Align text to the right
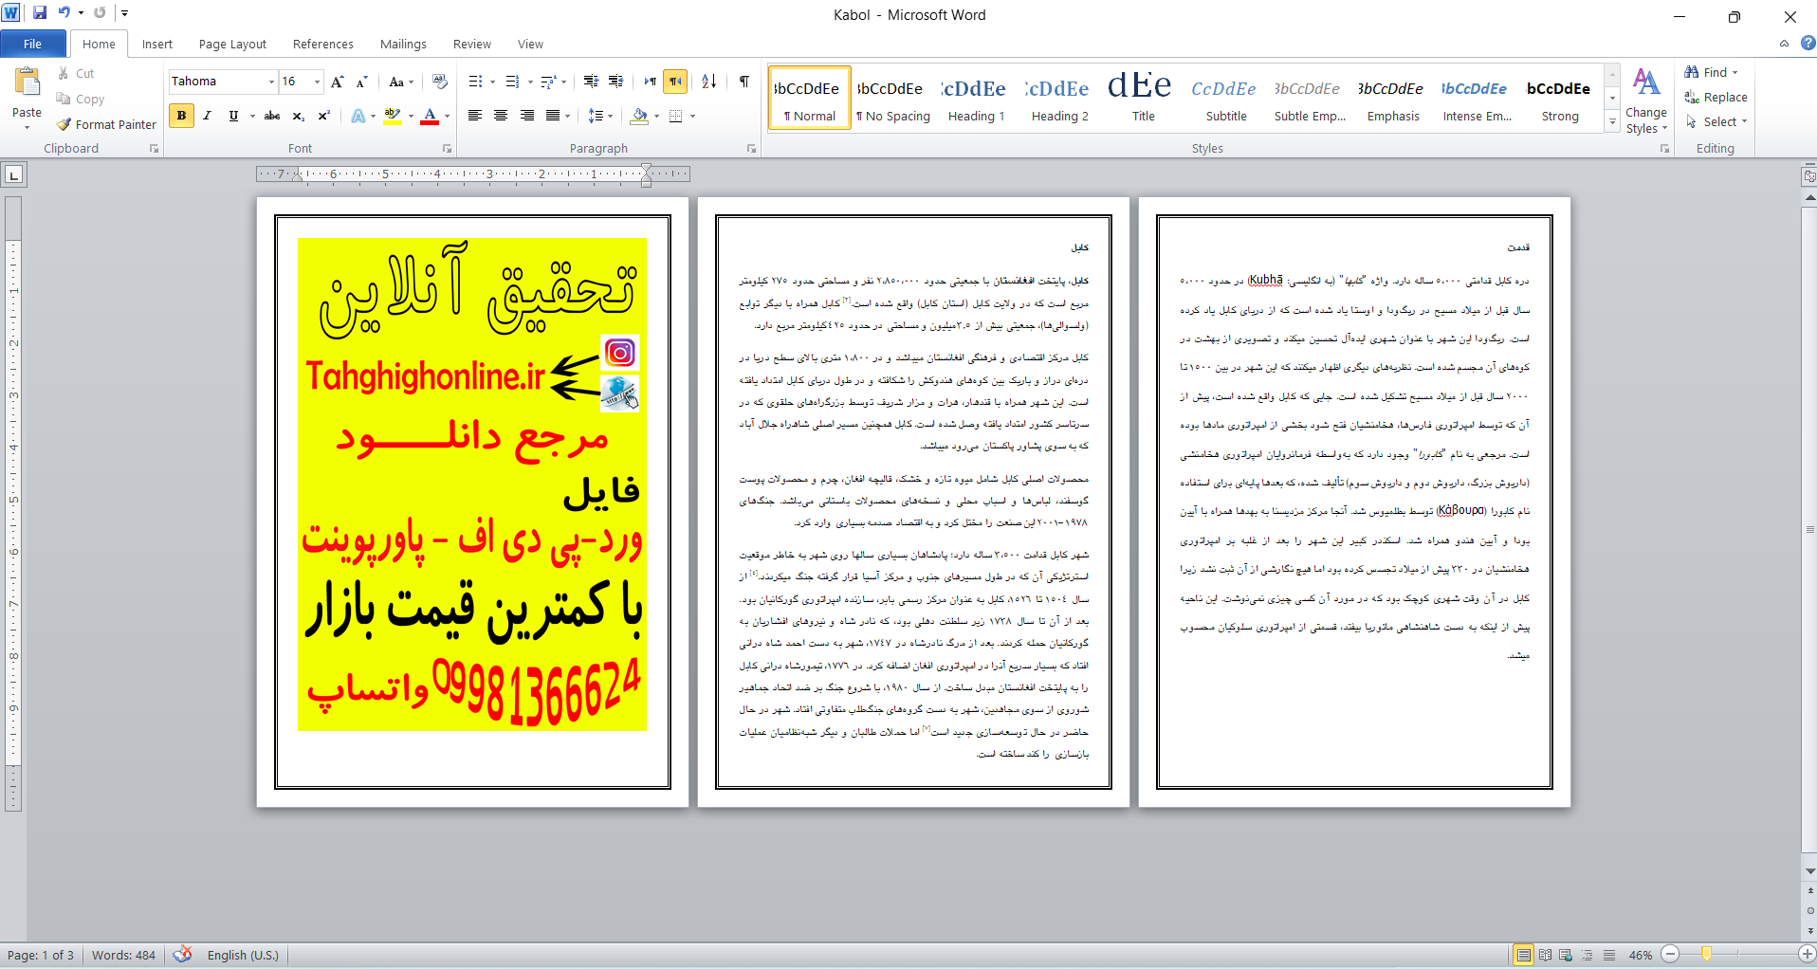This screenshot has width=1817, height=969. tap(526, 116)
